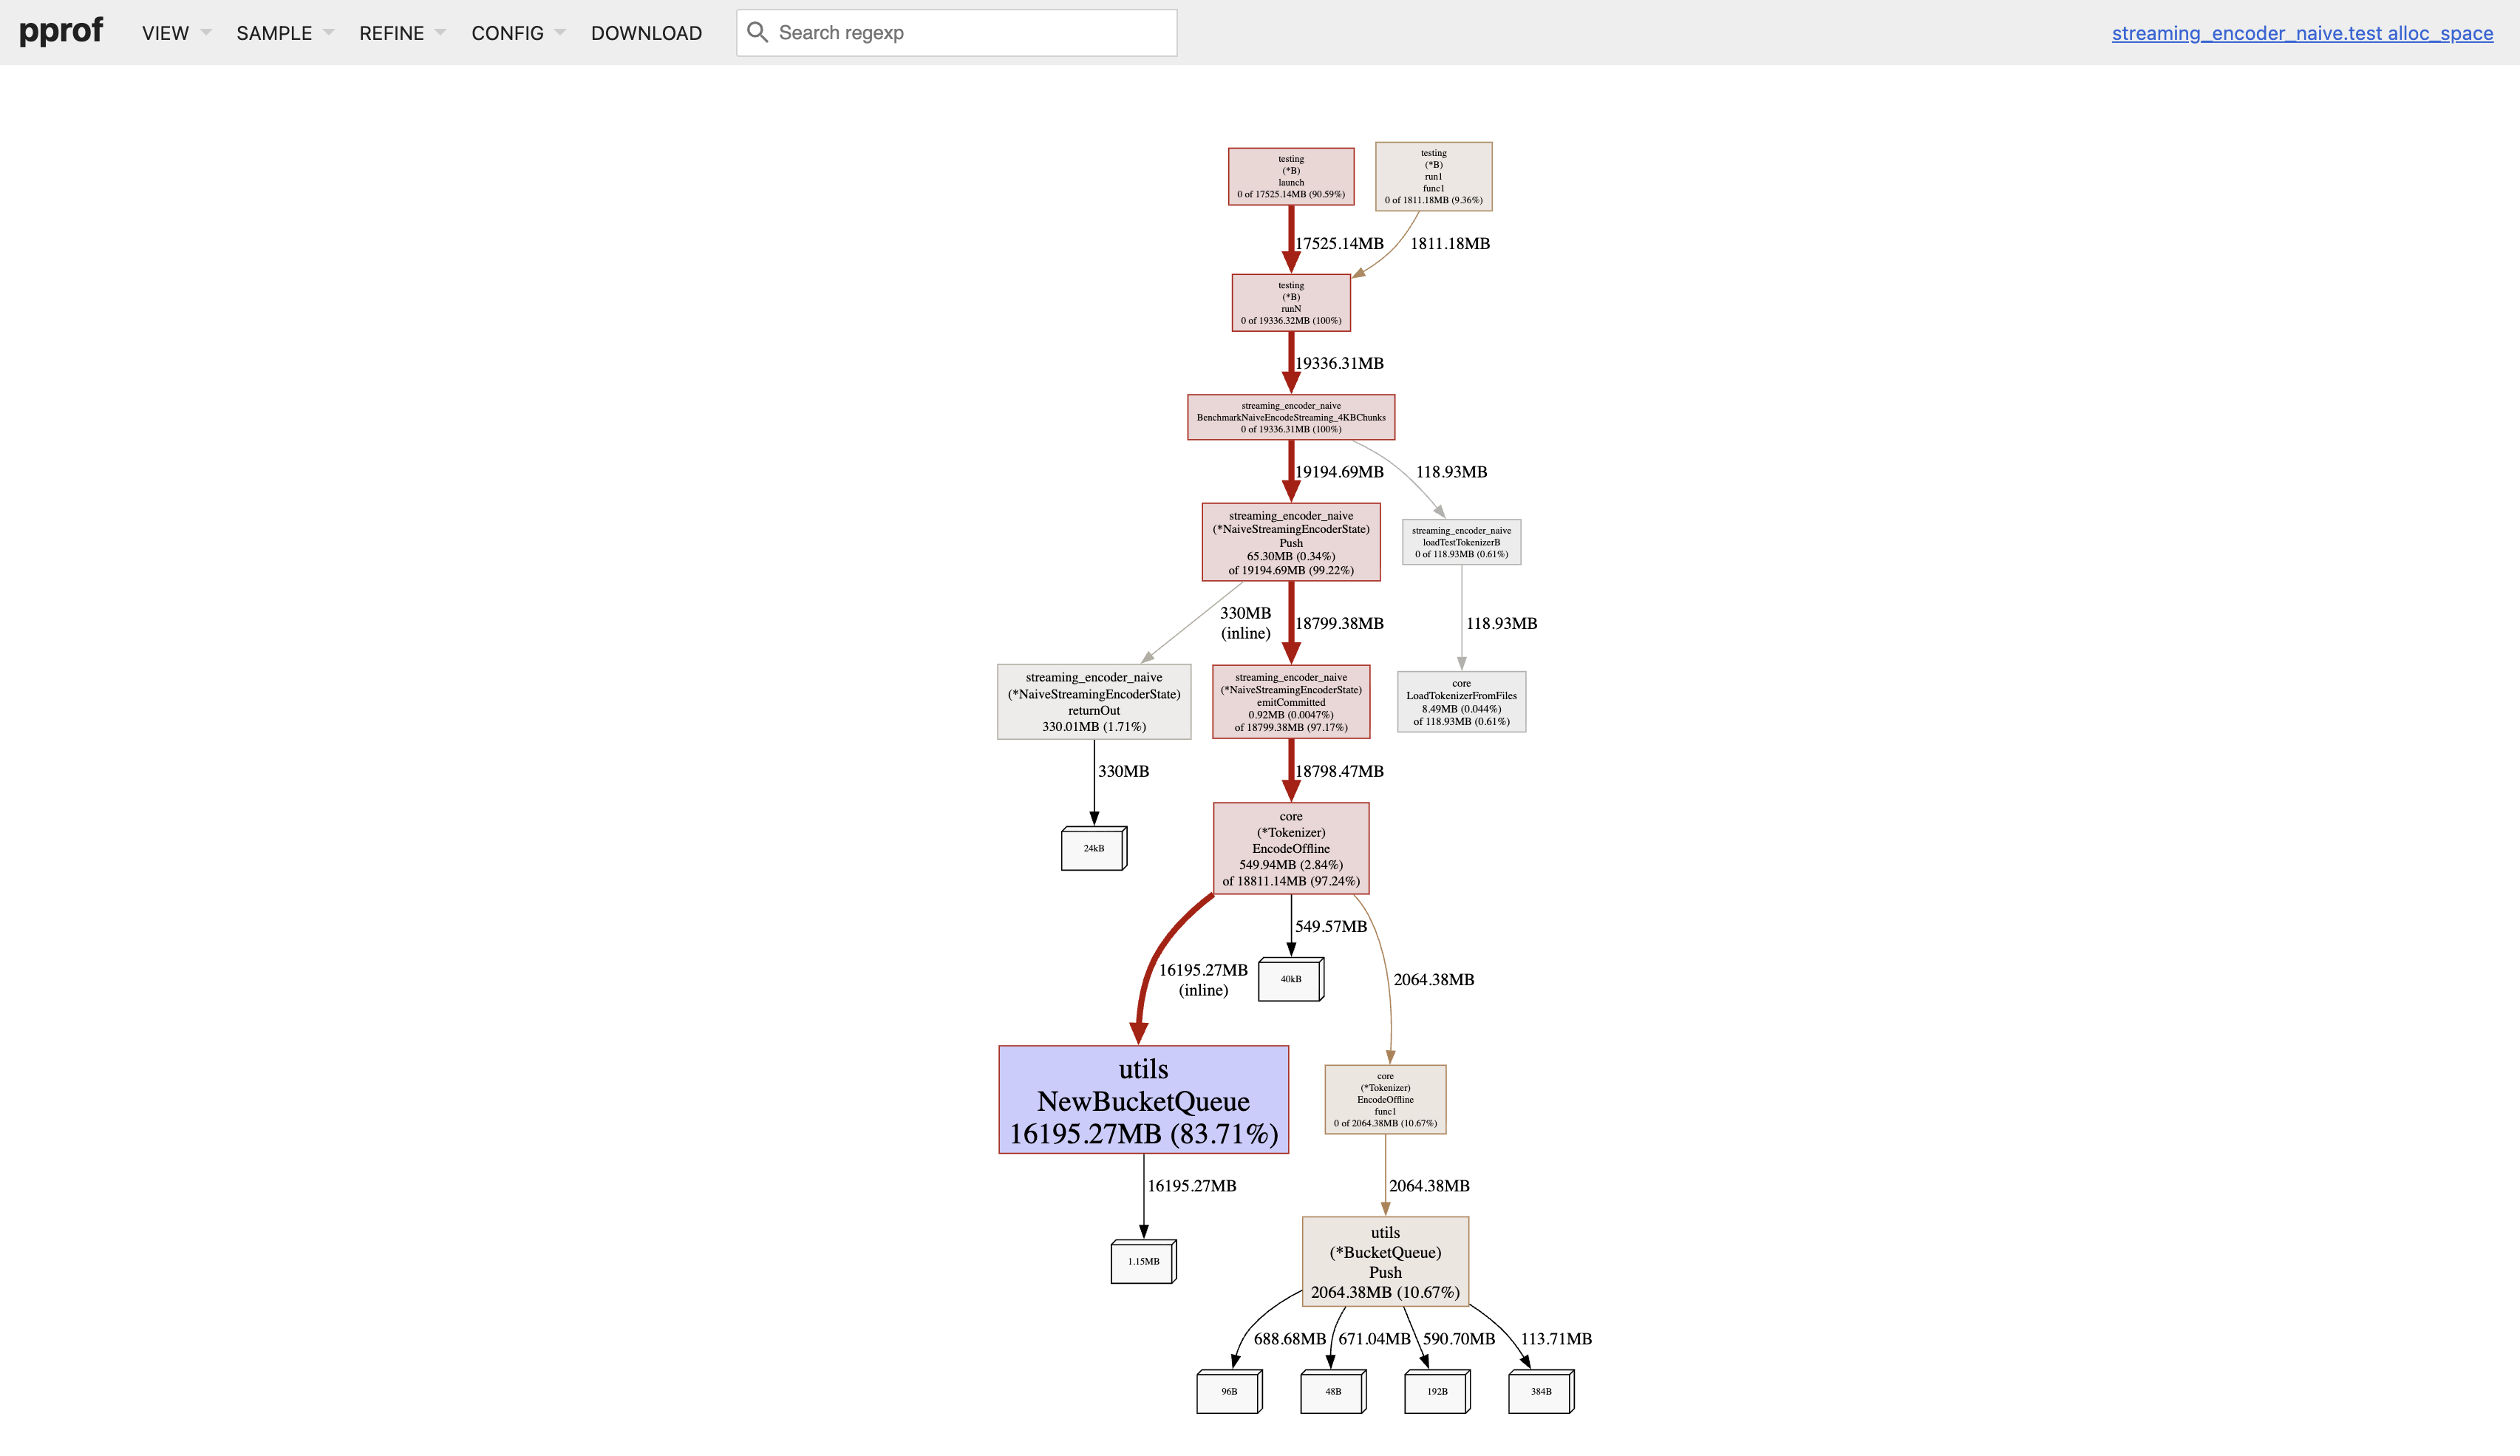This screenshot has height=1456, width=2520.
Task: Open the DOWNLOAD menu
Action: 646,32
